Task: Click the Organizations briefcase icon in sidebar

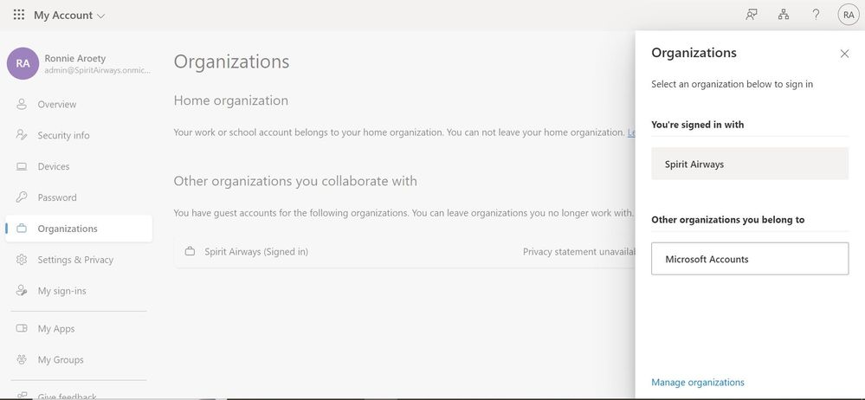Action: click(x=22, y=228)
